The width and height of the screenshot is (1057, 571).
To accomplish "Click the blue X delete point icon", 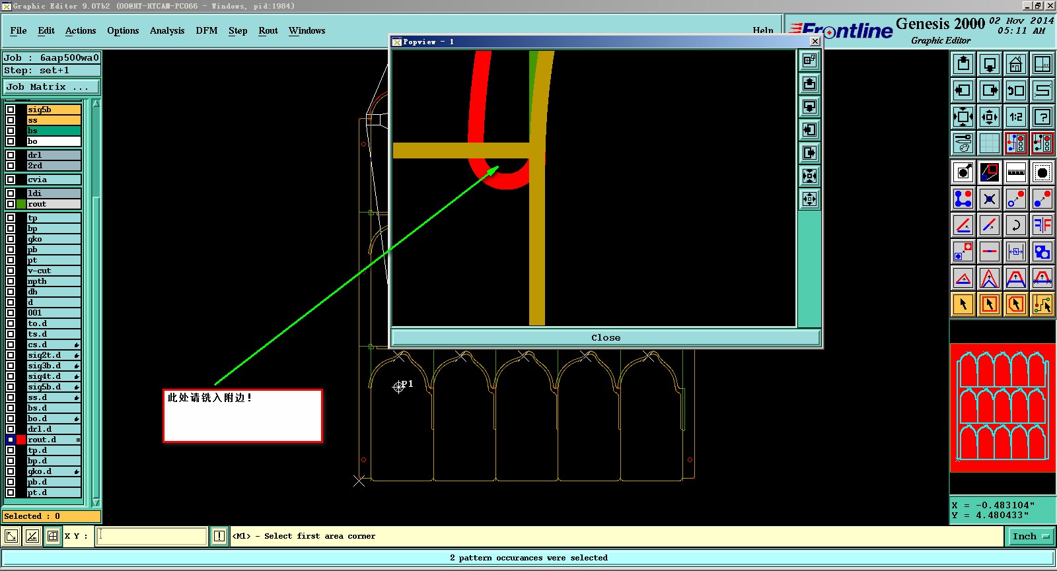I will (990, 199).
